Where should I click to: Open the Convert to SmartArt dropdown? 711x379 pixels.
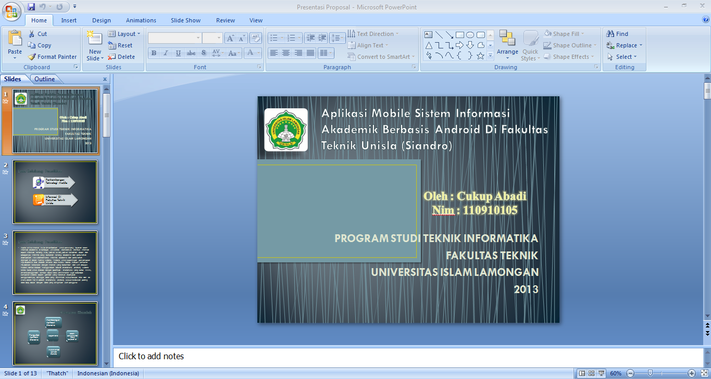(381, 57)
